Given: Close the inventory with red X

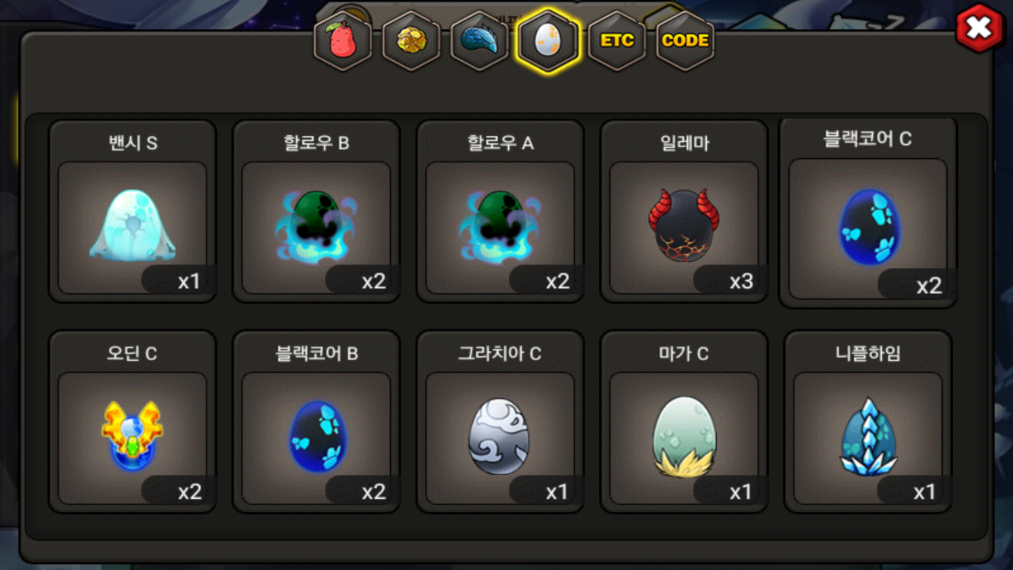Looking at the screenshot, I should pos(979,28).
